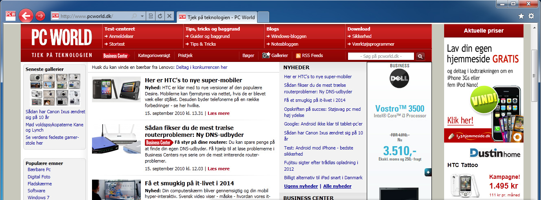
Task: Click the Dell logo in the Vostro ad
Action: [399, 78]
